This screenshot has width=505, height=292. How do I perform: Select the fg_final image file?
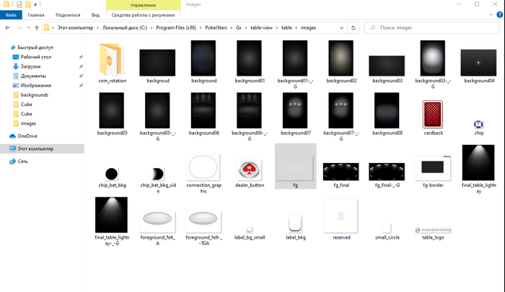[341, 175]
